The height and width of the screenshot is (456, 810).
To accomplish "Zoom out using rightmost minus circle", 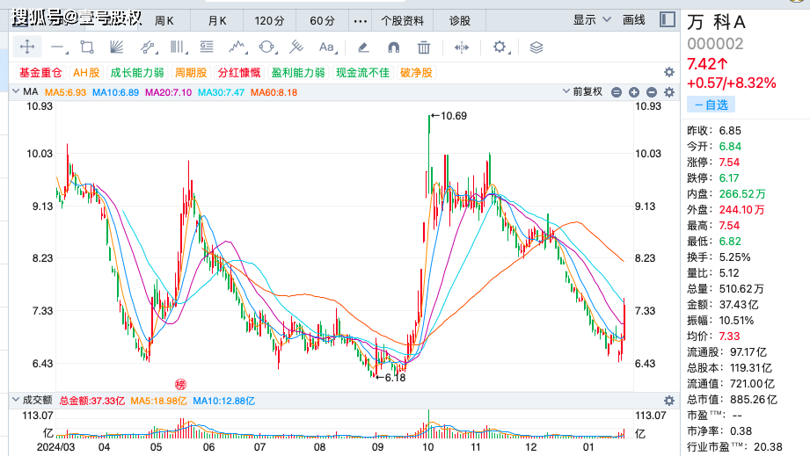I will (x=652, y=92).
